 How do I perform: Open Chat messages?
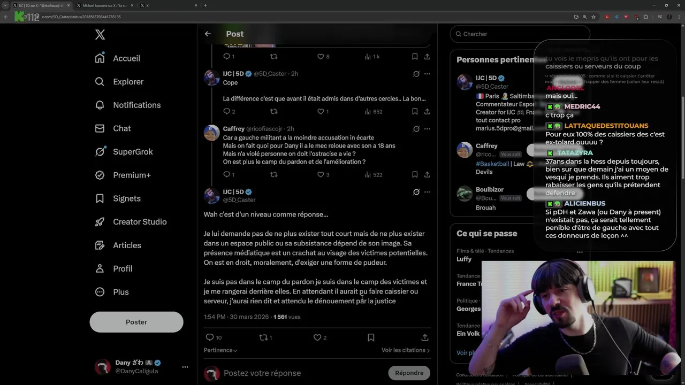[113, 128]
